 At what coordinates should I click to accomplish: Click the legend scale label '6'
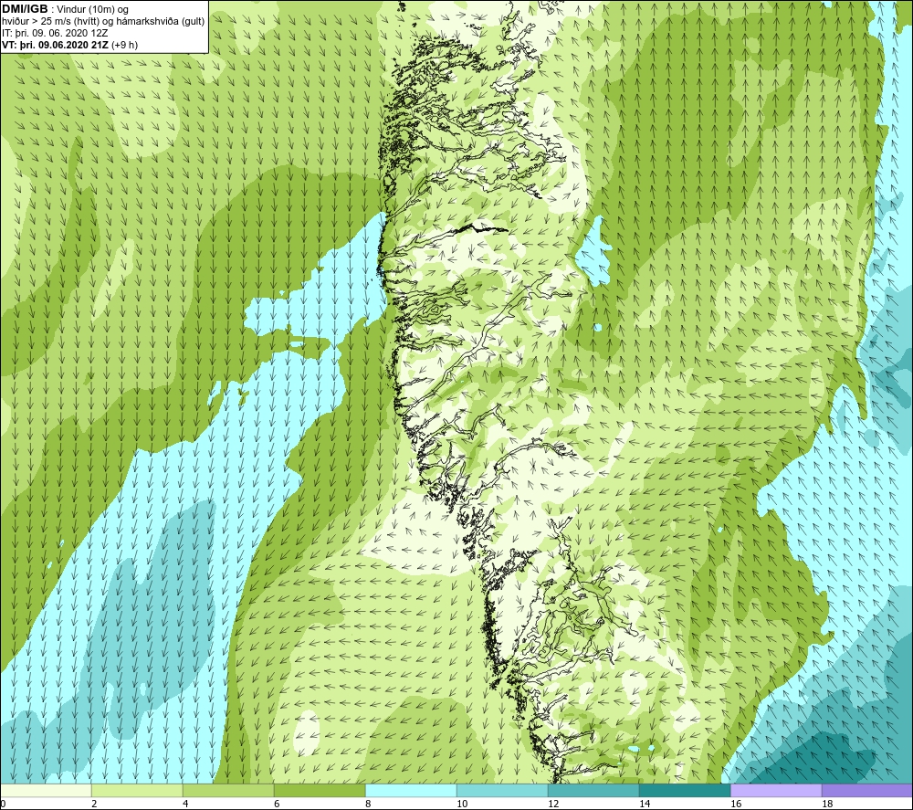(277, 805)
